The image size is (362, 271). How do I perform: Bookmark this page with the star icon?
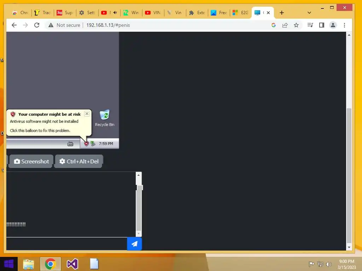[x=296, y=25]
